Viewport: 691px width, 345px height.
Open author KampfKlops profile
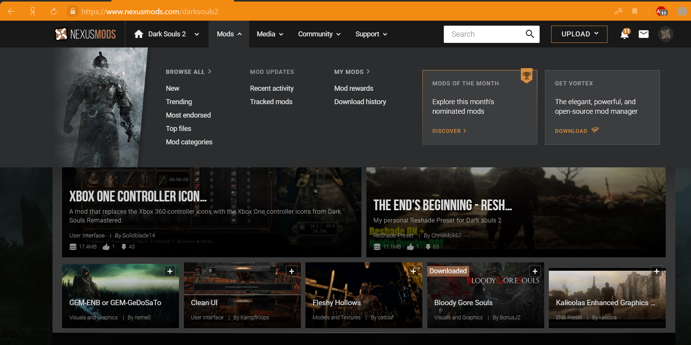(255, 317)
